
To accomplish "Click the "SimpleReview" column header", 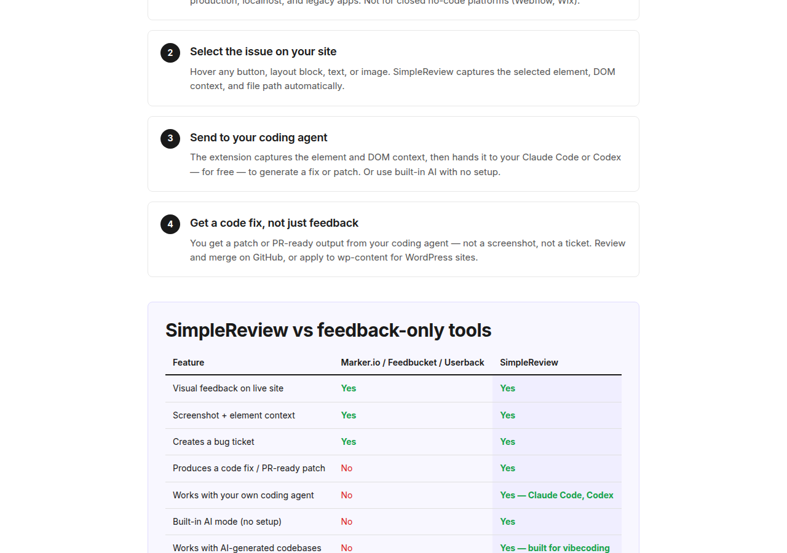I will pyautogui.click(x=529, y=363).
